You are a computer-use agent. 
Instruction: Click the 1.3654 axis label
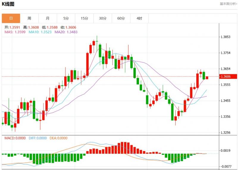tap(226, 69)
